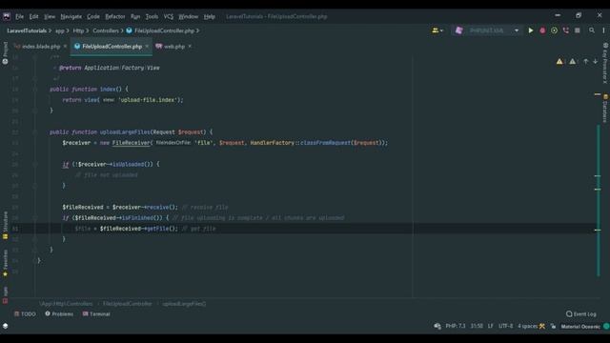Open the Terminal tool window
Viewport: 610px width, 343px height.
click(96, 313)
